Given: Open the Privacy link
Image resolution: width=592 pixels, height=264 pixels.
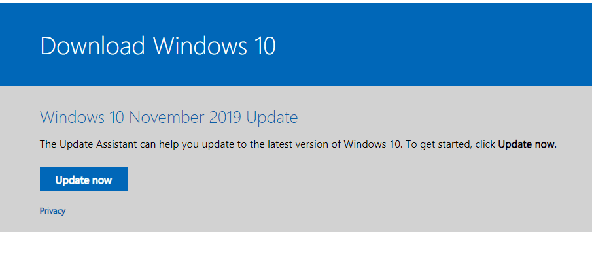Looking at the screenshot, I should point(52,211).
